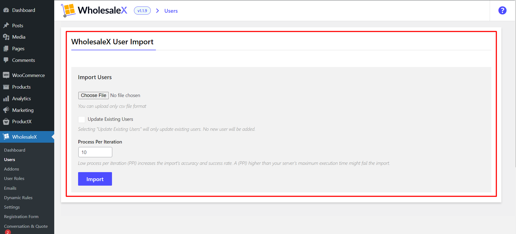This screenshot has height=234, width=516.
Task: Click the ProductX basket icon
Action: pos(6,122)
